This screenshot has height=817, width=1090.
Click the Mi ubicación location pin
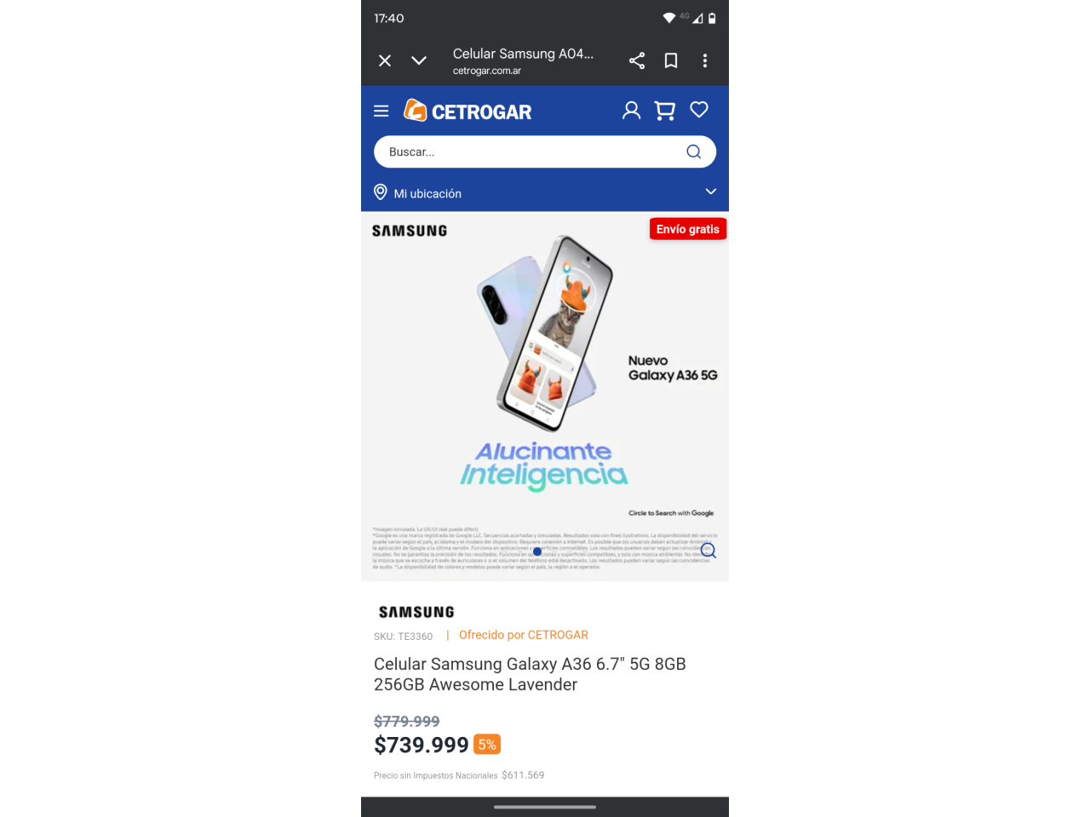[x=381, y=192]
